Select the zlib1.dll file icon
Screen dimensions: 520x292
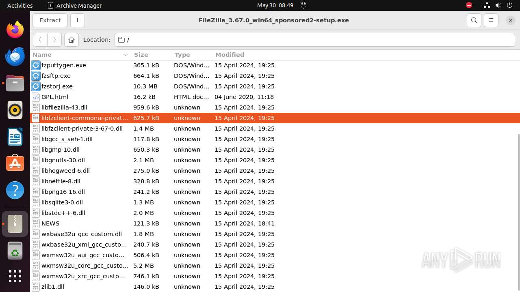(36, 287)
